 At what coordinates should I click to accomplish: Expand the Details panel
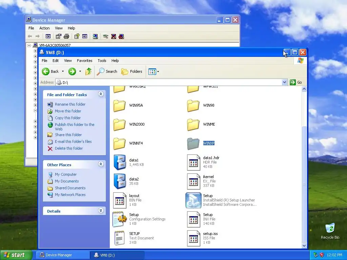click(101, 211)
